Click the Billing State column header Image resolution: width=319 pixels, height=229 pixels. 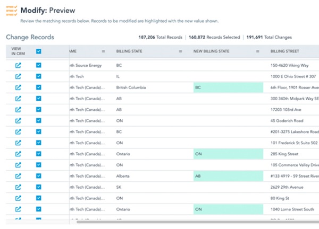(x=129, y=51)
